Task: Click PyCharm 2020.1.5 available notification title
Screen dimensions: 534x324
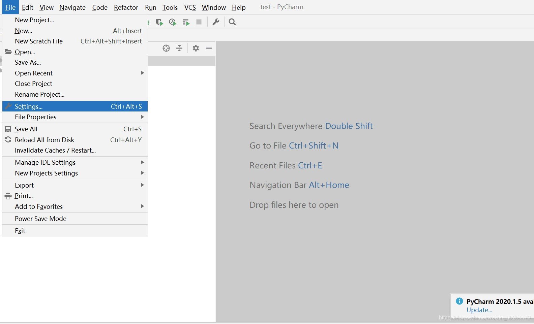Action: 500,301
